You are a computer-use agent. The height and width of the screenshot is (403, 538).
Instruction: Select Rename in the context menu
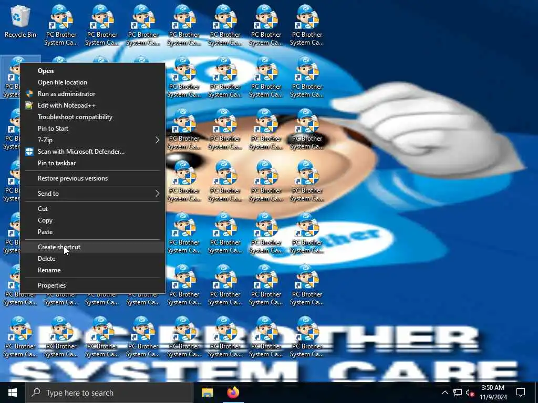(92, 270)
